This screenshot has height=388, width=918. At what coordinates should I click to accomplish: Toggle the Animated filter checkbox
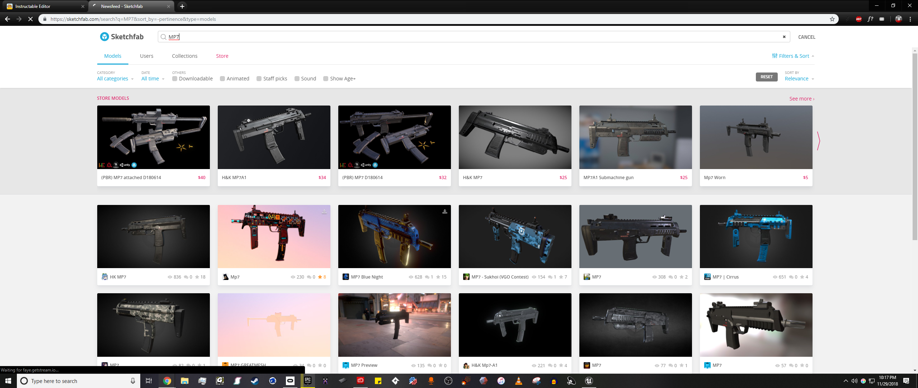(222, 79)
